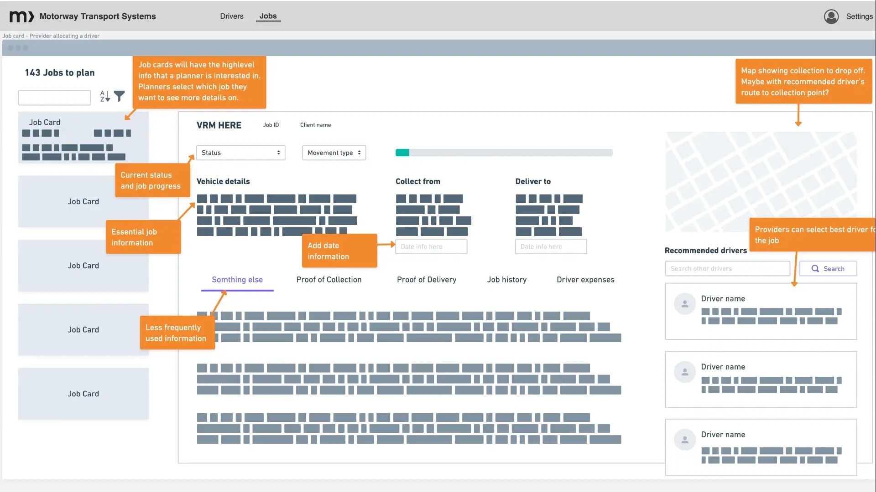
Task: Open the Movement type dropdown
Action: tap(334, 153)
